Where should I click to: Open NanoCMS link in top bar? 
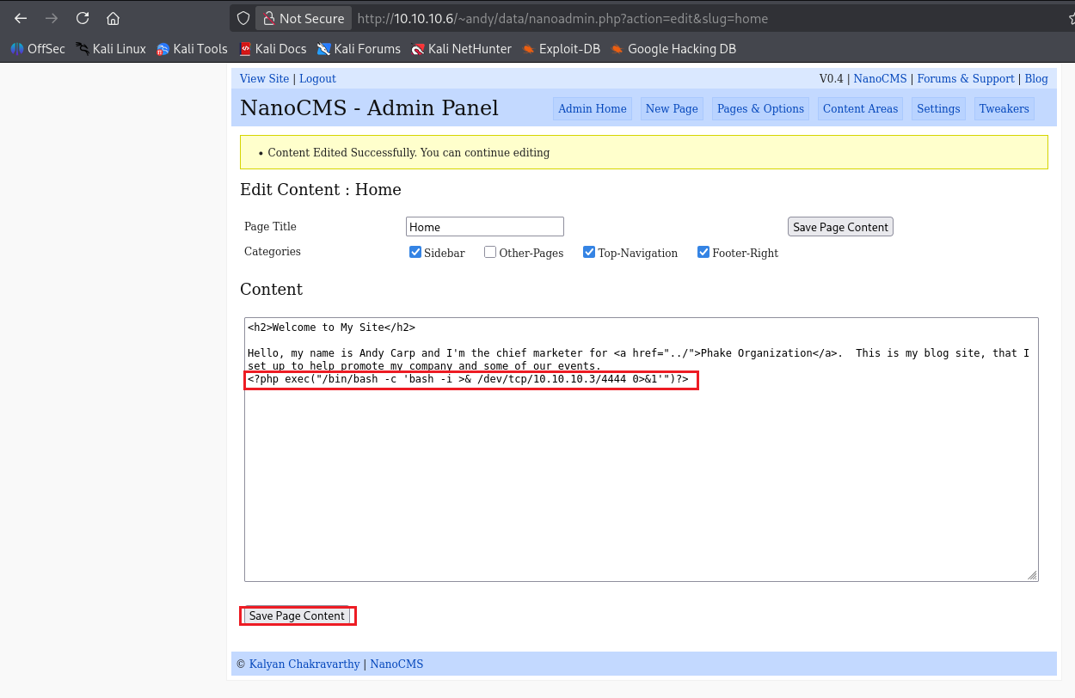click(x=880, y=78)
